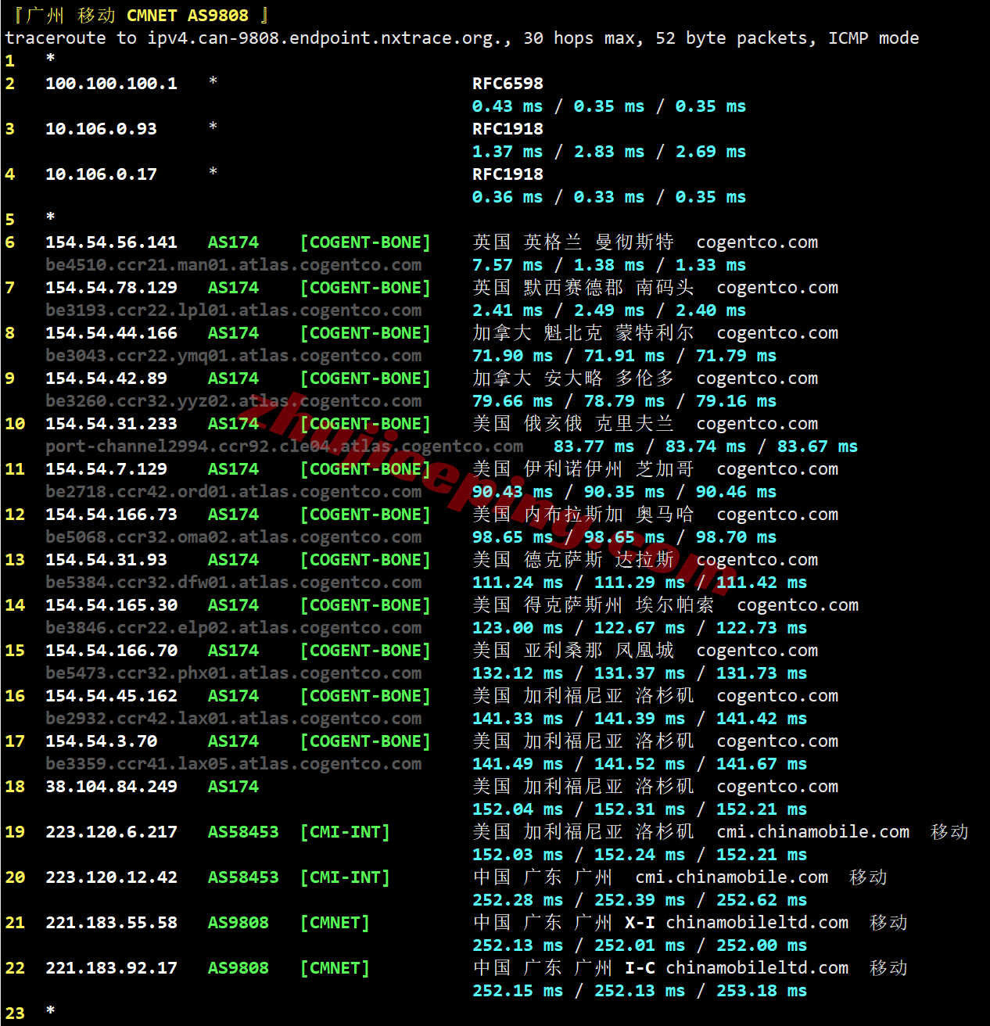Select the IP address 154.54.44.166
Viewport: 990px width, 1026px height.
(x=111, y=333)
